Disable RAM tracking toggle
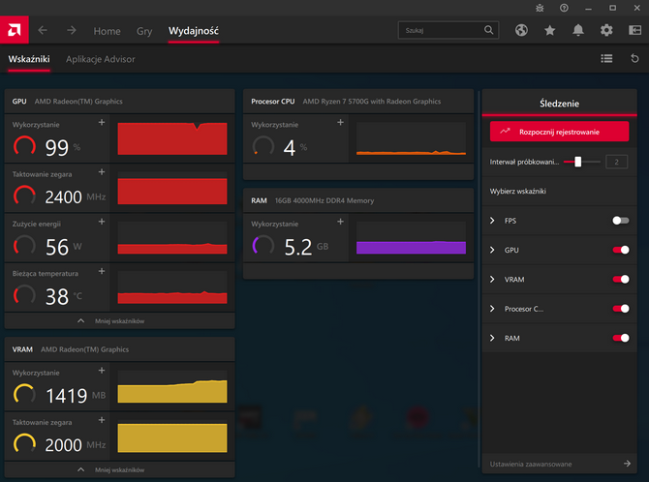Screen dimensions: 649x482 621,338
